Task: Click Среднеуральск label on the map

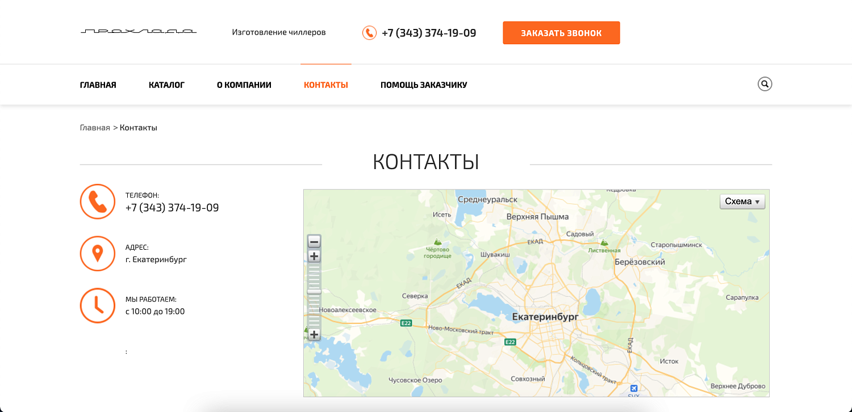Action: point(488,200)
